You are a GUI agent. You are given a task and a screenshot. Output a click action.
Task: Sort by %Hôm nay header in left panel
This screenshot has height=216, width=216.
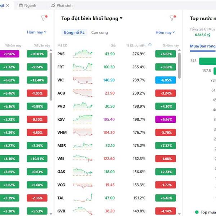click(13, 45)
